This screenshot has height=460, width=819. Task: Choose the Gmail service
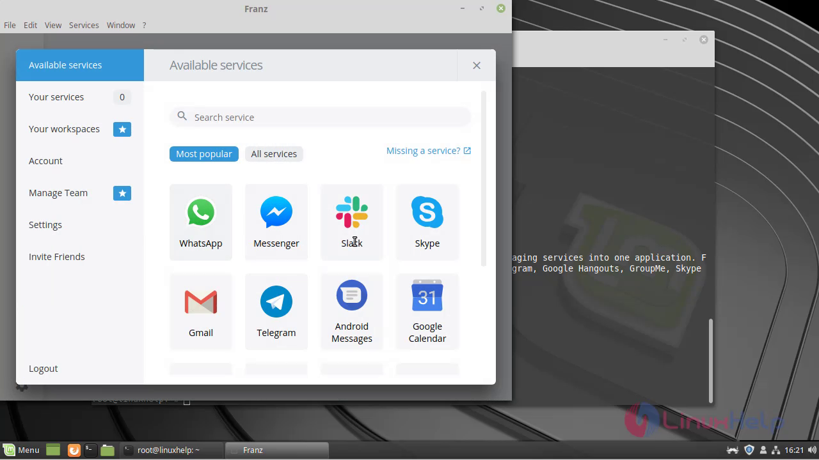(x=201, y=312)
